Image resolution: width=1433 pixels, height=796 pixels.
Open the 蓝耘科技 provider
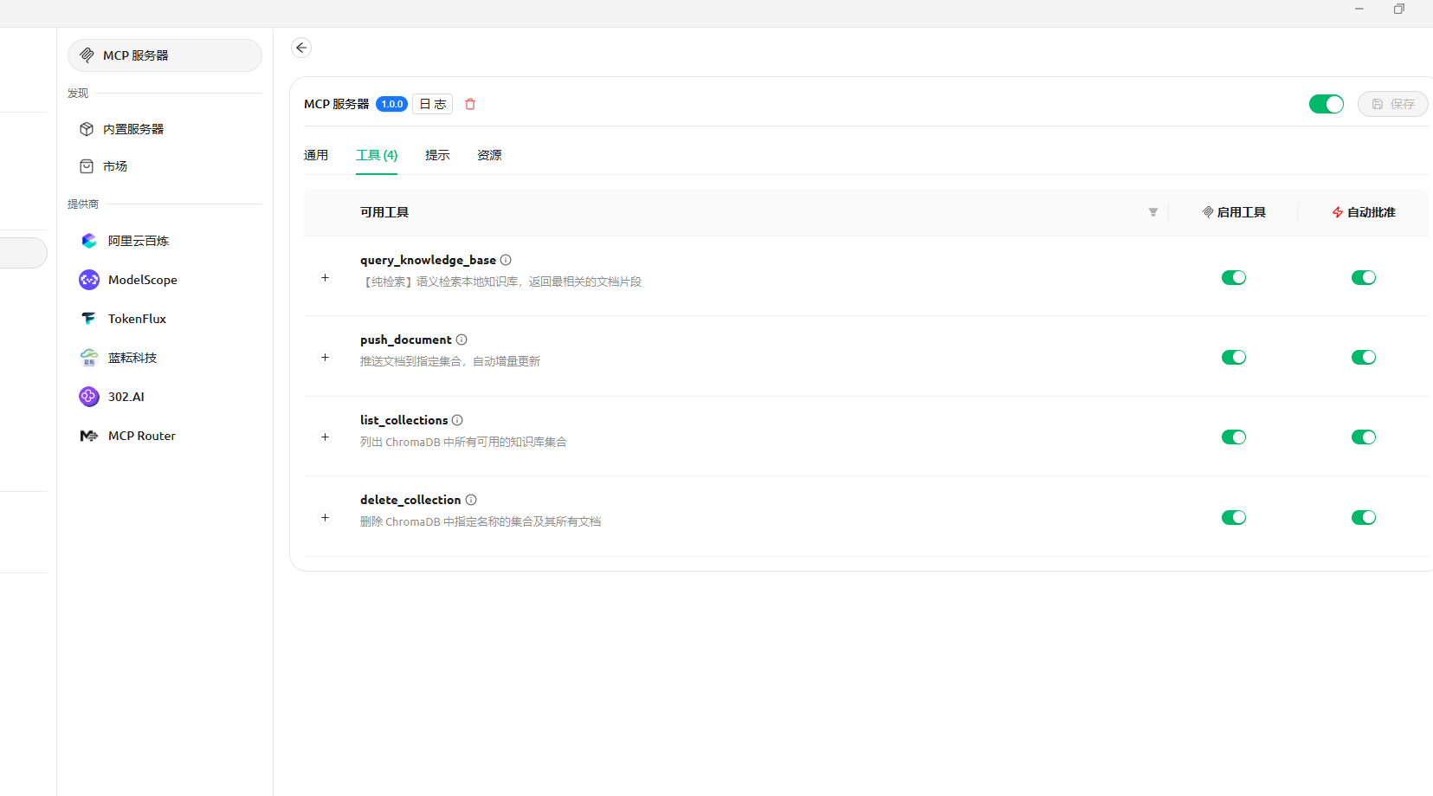pos(165,358)
